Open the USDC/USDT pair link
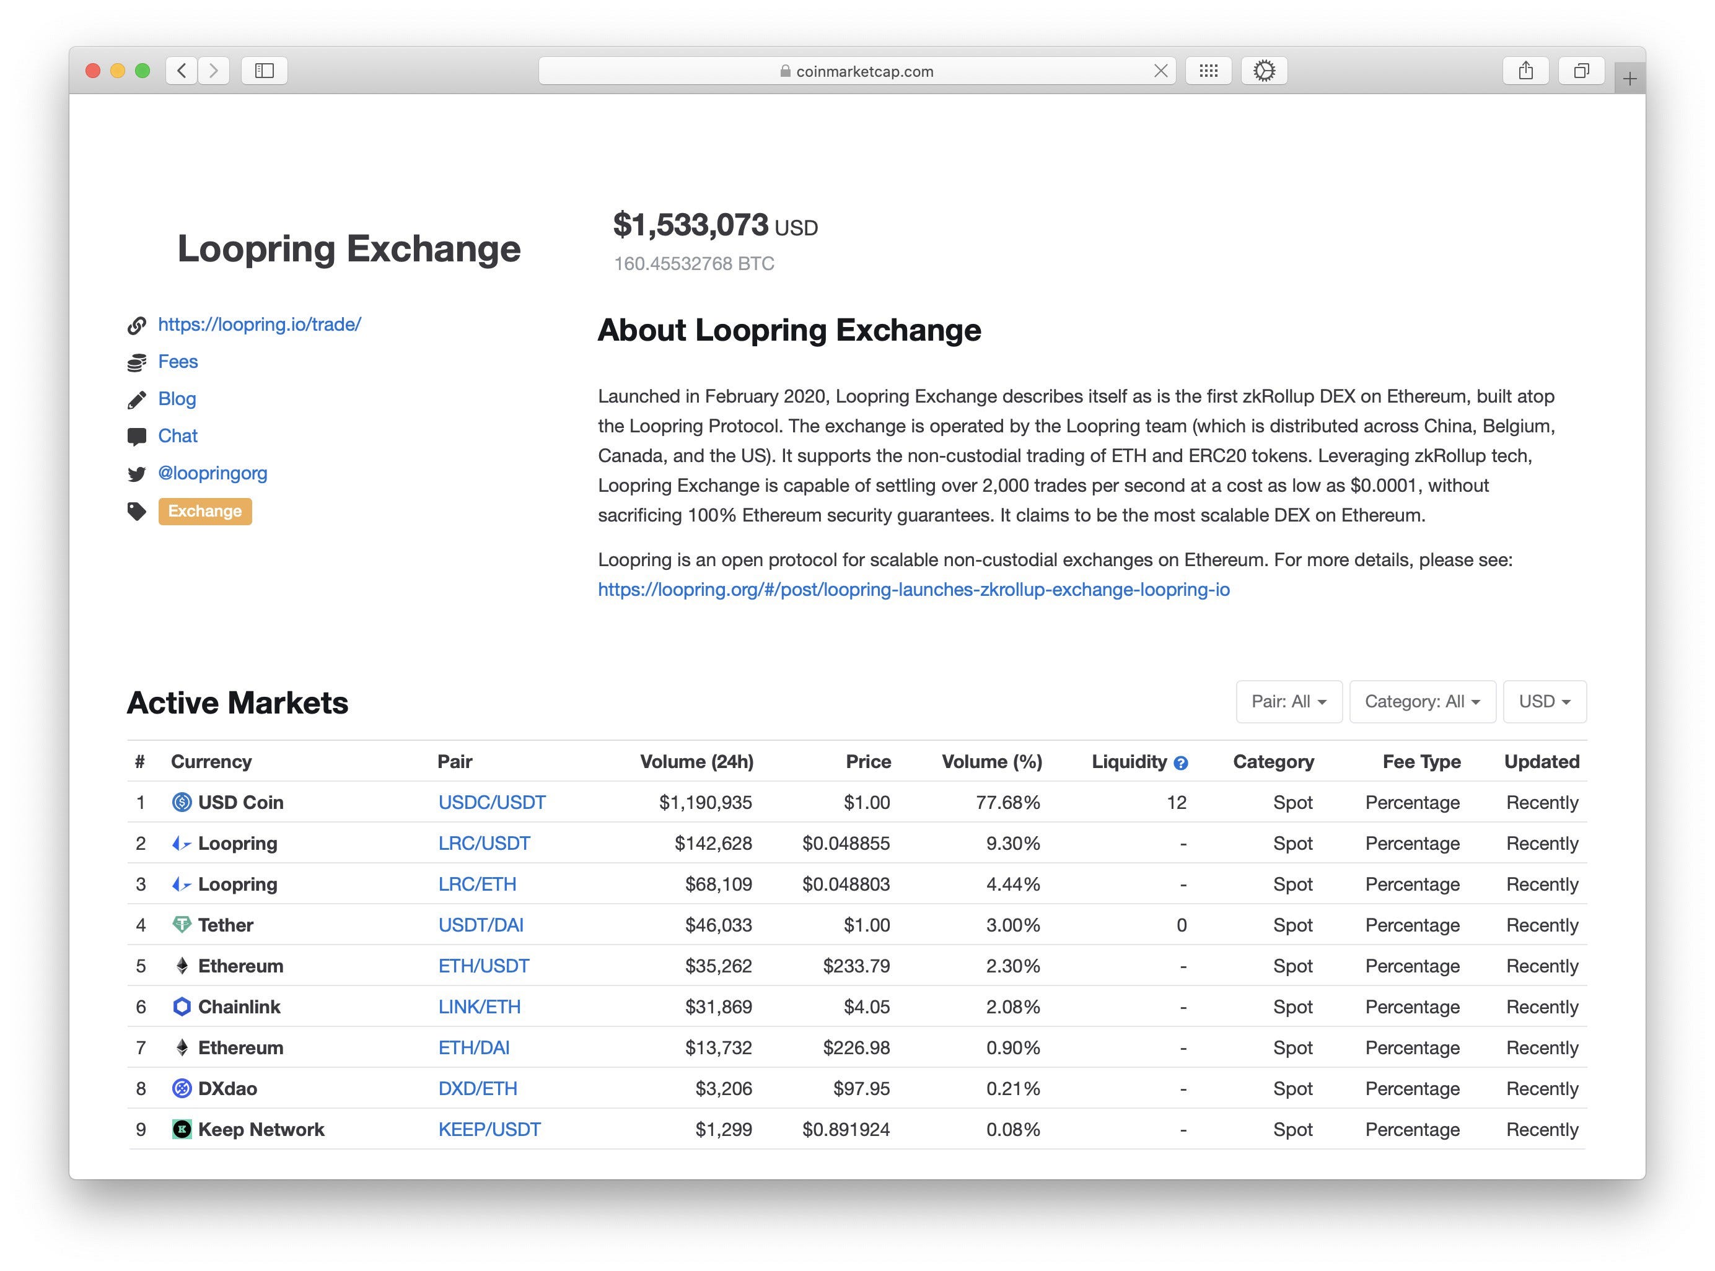This screenshot has height=1271, width=1715. [x=492, y=803]
